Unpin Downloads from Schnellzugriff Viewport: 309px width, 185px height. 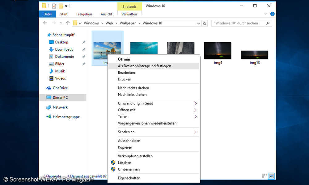[84, 49]
